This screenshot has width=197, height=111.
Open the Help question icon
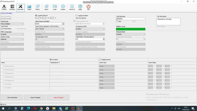(80, 7)
